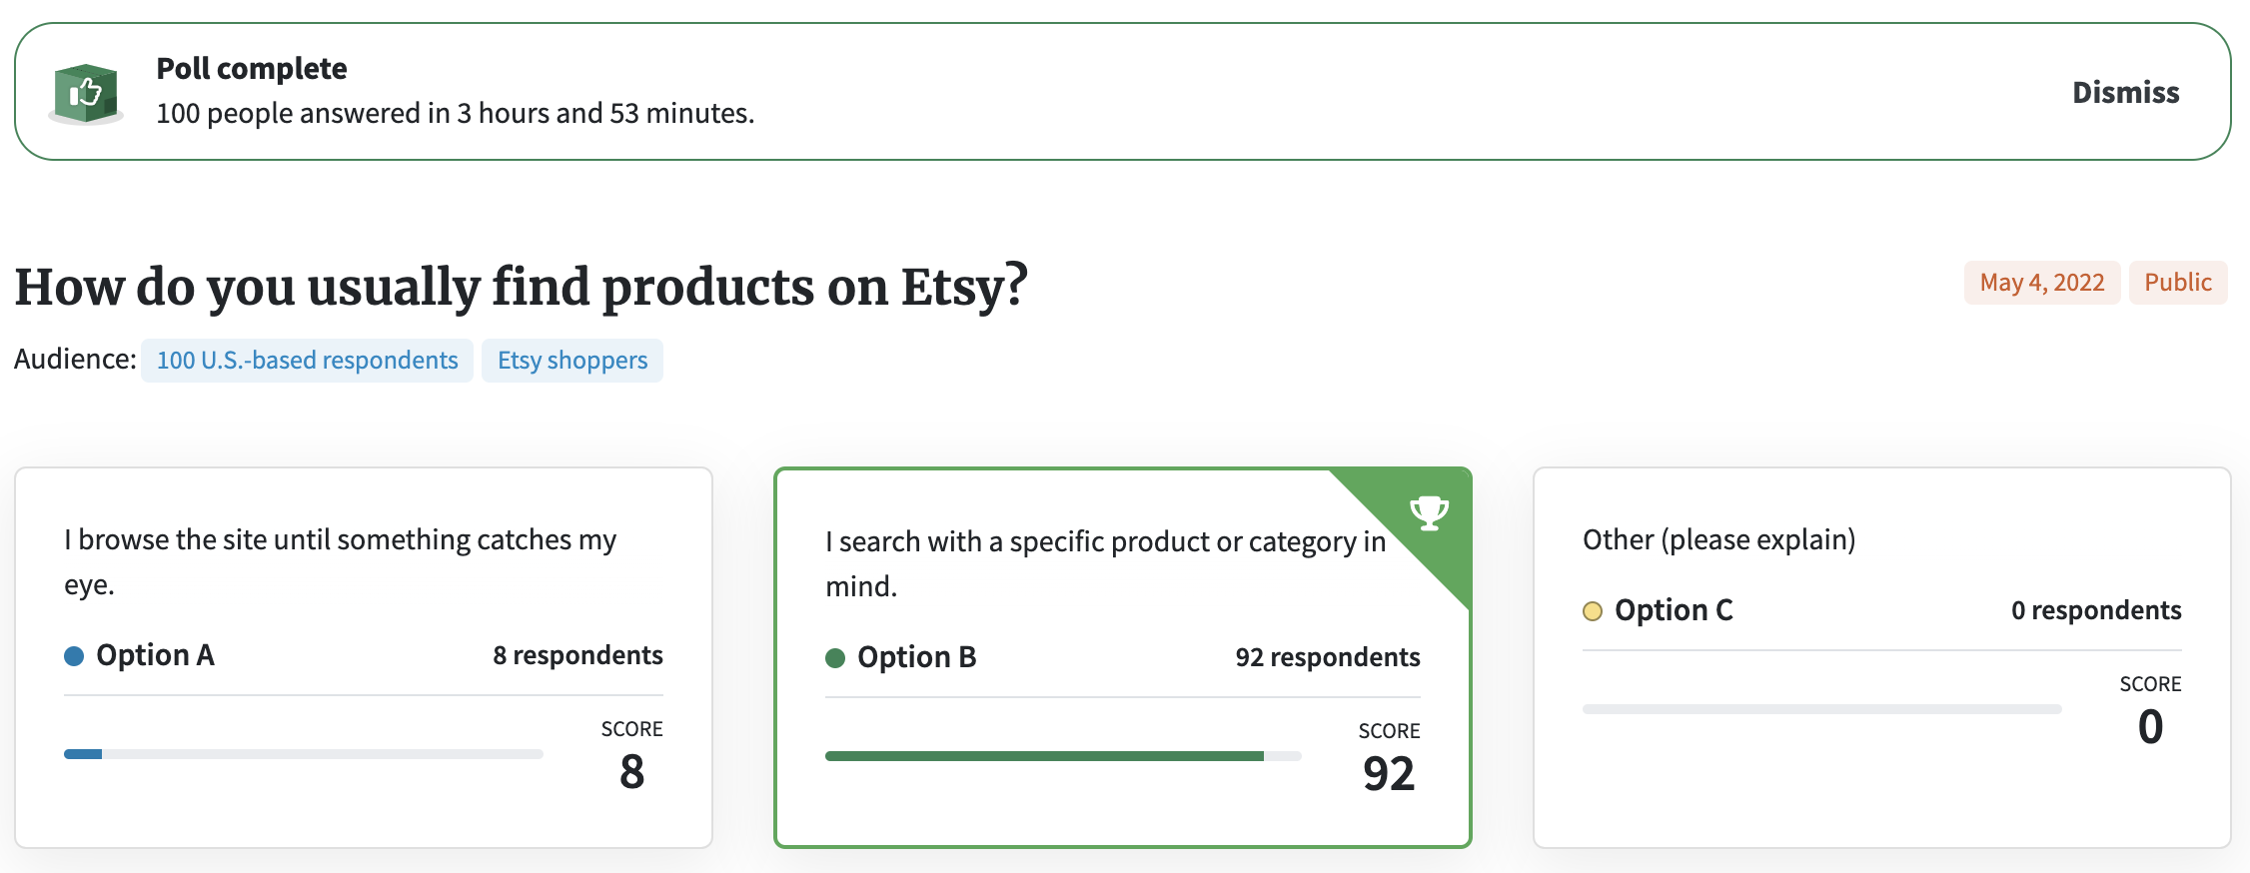Open the Etsy shoppers audience tag

572,361
